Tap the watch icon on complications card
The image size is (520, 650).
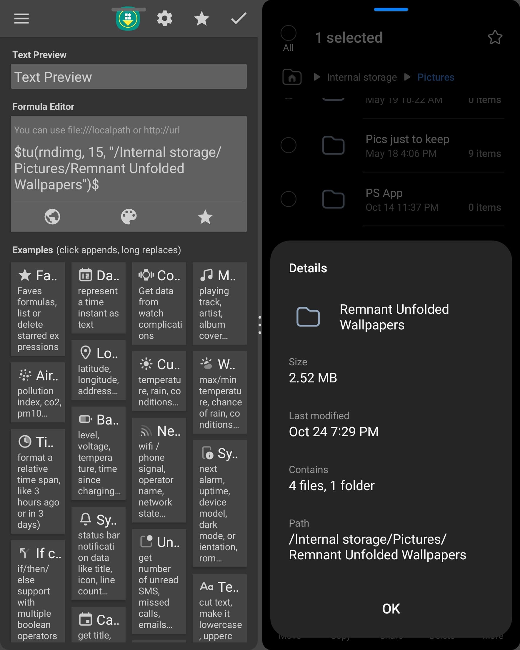point(146,275)
